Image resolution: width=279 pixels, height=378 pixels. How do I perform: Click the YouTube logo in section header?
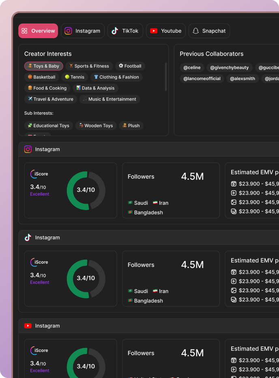tap(28, 326)
